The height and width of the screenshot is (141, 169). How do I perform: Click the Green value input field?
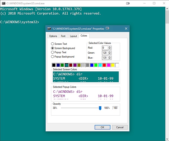105,53
